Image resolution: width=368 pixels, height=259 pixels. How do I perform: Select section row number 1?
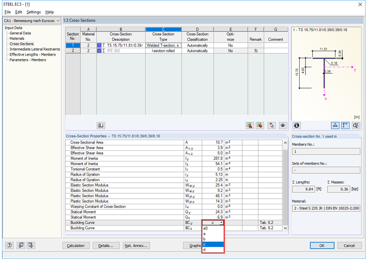[73, 45]
